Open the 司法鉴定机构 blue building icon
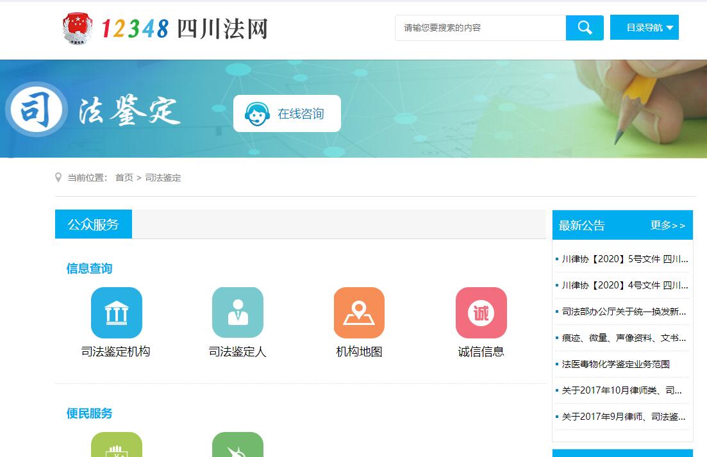This screenshot has width=707, height=457. click(116, 313)
